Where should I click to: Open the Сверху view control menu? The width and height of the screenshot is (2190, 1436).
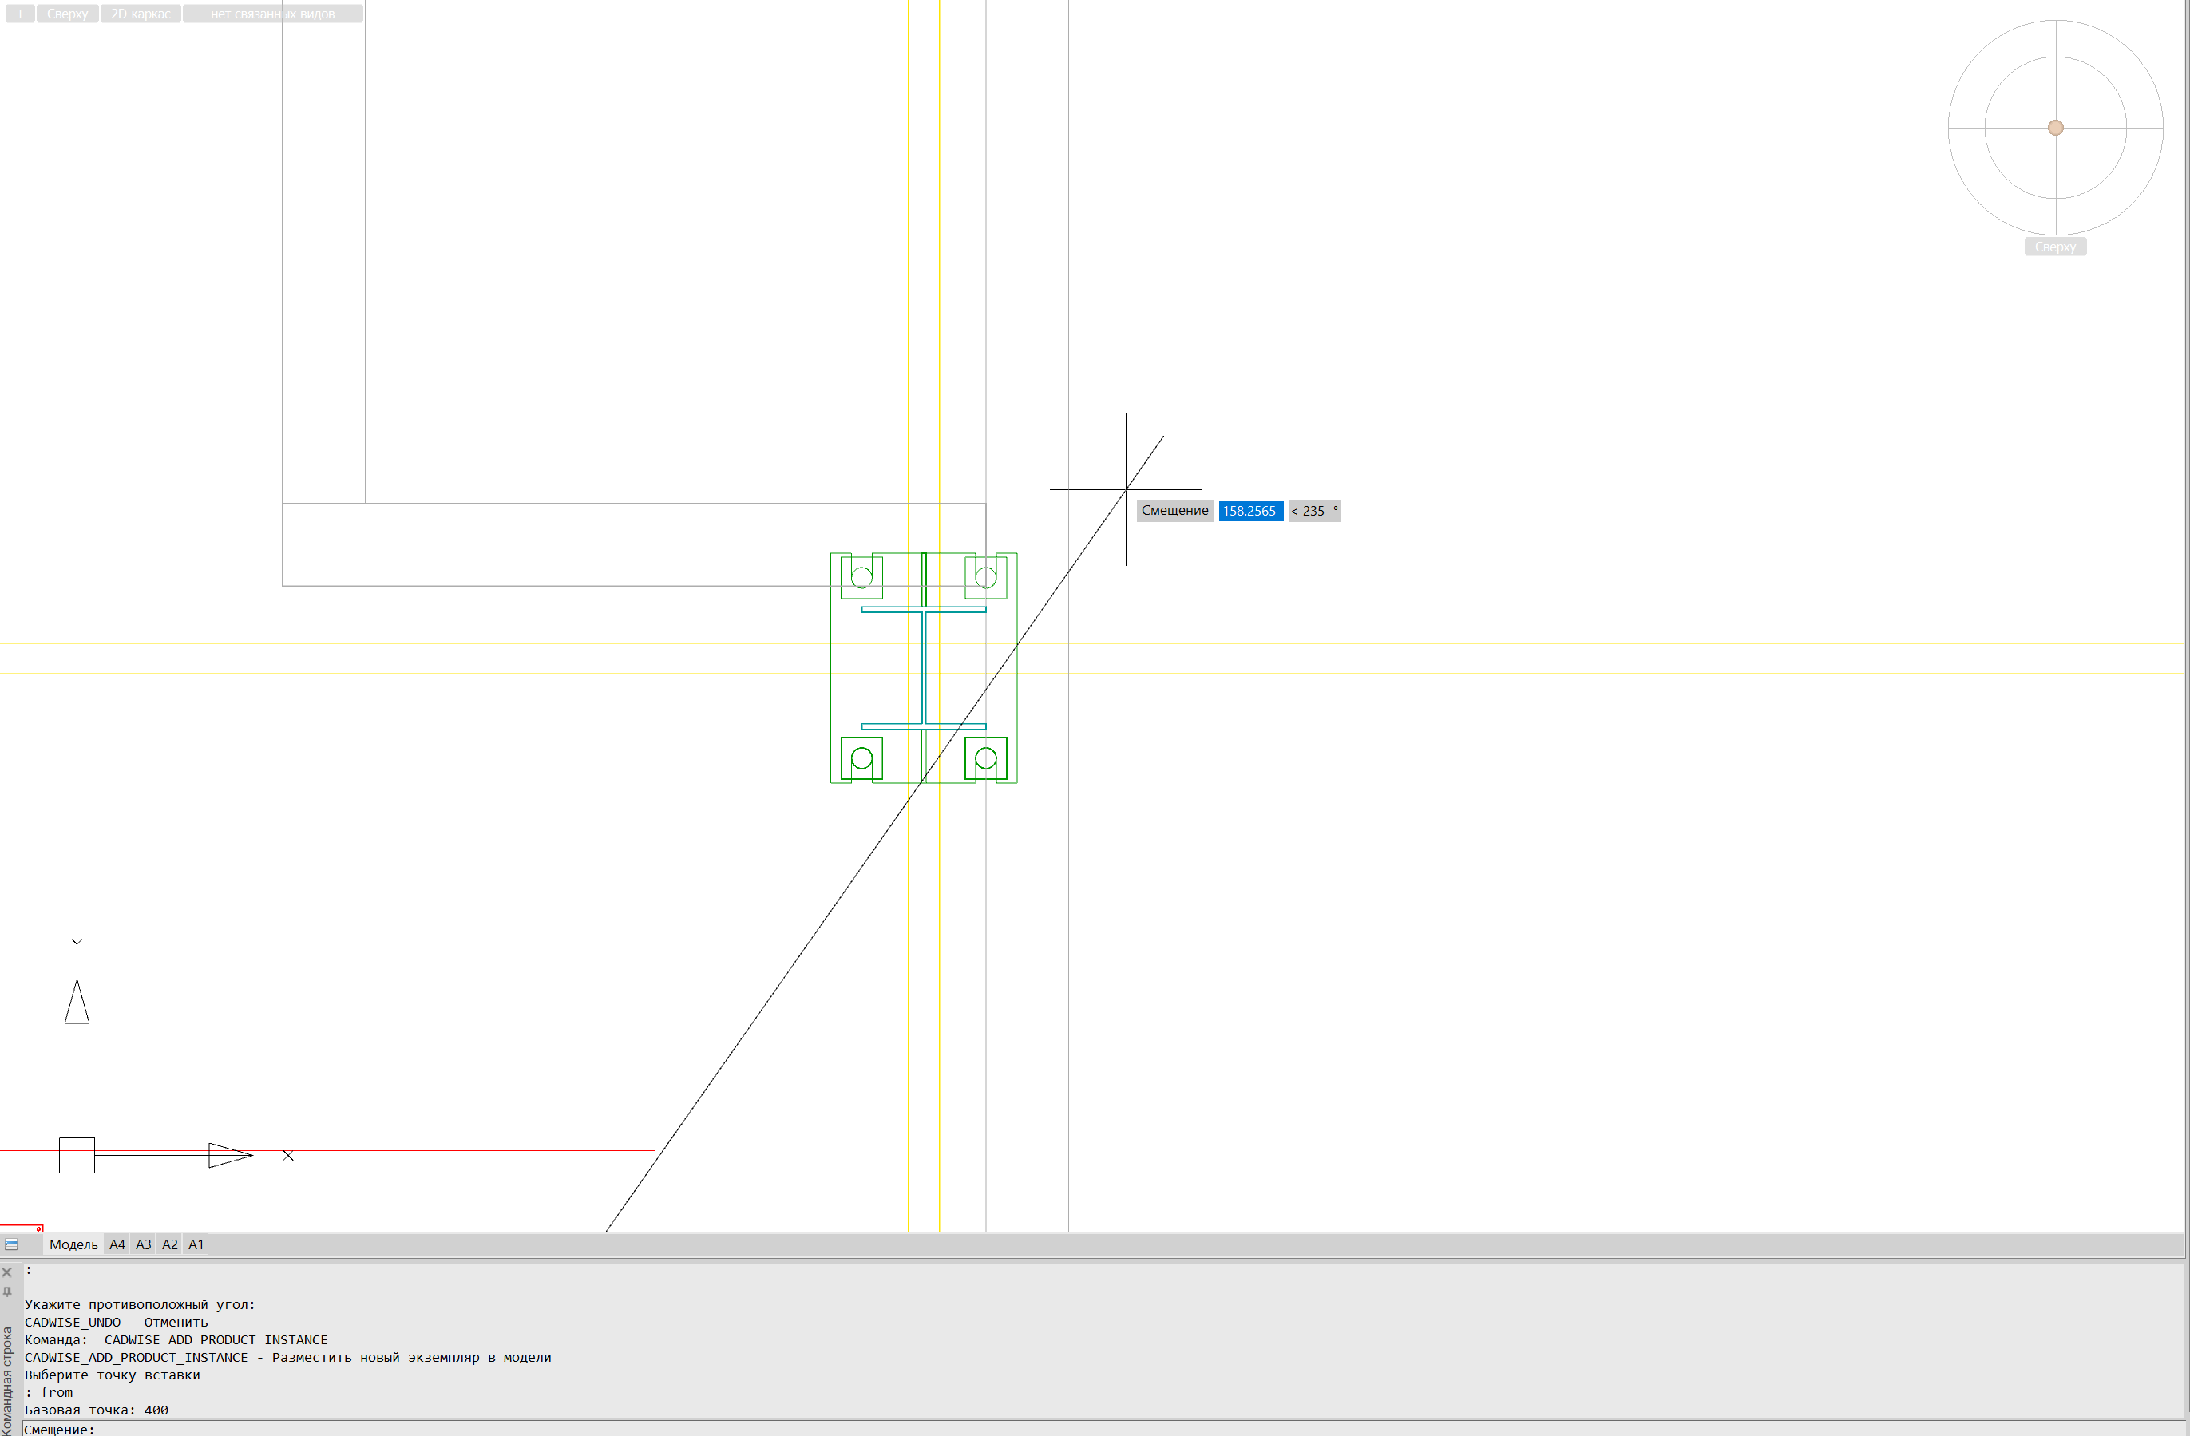click(x=67, y=14)
